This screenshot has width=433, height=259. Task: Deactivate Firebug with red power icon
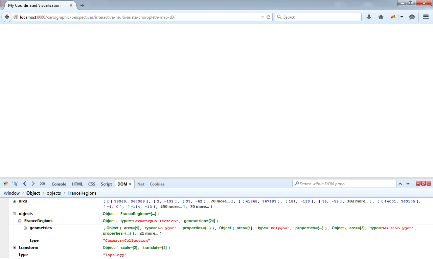pyautogui.click(x=429, y=183)
